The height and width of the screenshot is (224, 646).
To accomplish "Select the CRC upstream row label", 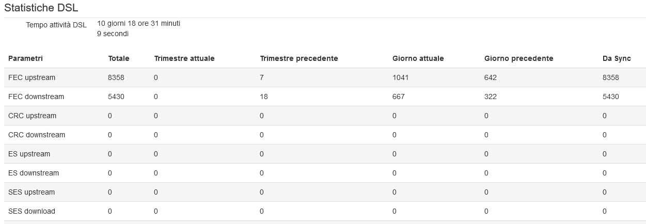I will point(33,116).
